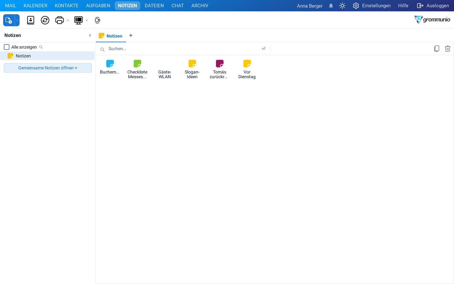This screenshot has width=454, height=284.
Task: Check the Alle anzeigen checkbox
Action: (7, 47)
